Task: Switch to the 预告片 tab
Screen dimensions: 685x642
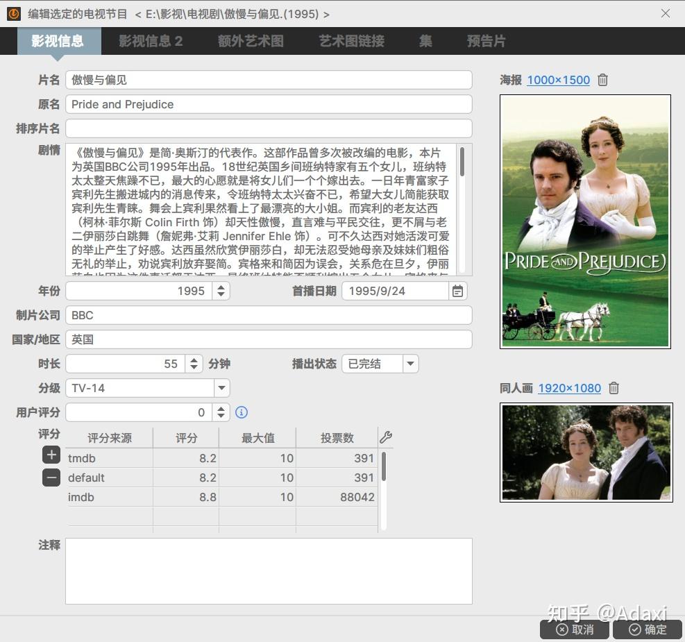Action: coord(486,41)
